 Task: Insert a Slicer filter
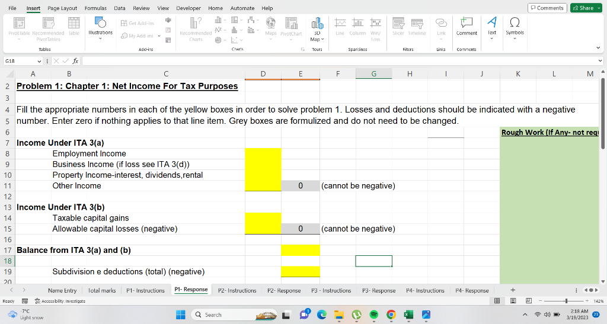(398, 27)
